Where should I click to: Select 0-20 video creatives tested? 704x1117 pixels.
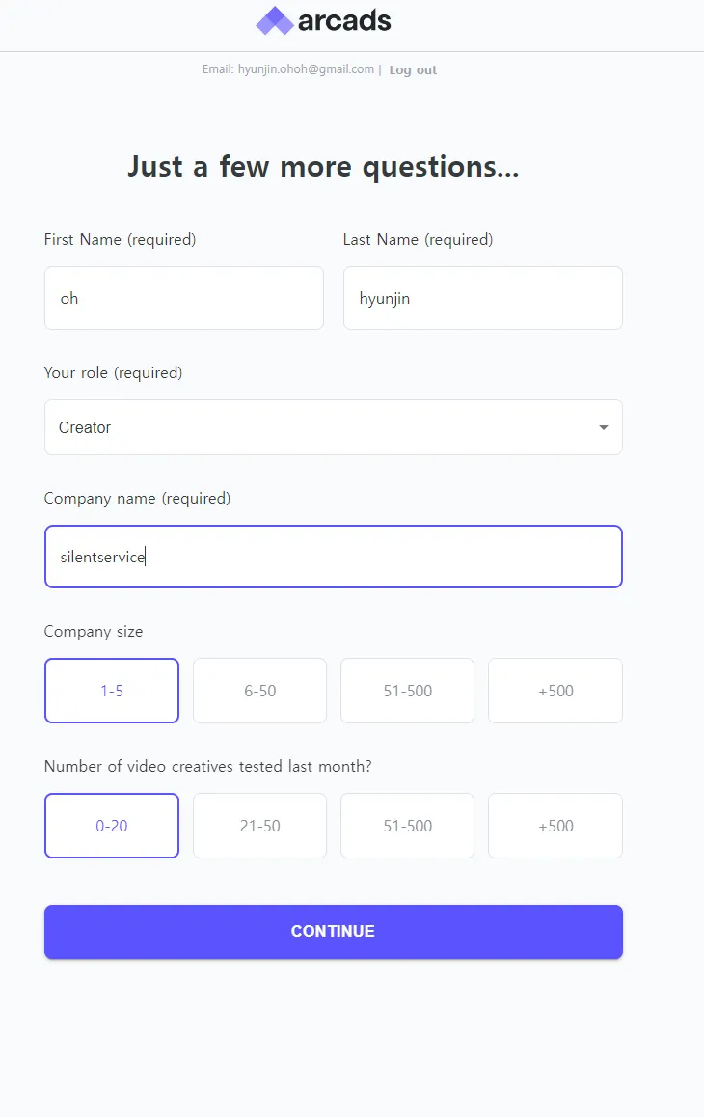coord(112,826)
